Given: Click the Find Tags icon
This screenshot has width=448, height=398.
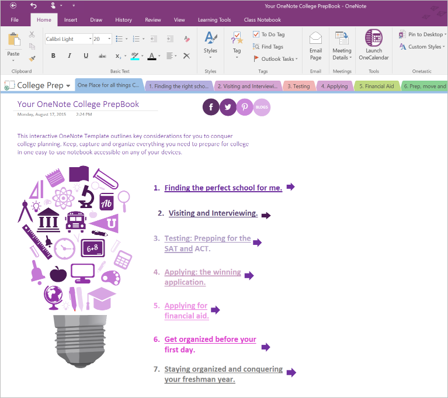Looking at the screenshot, I should (256, 47).
